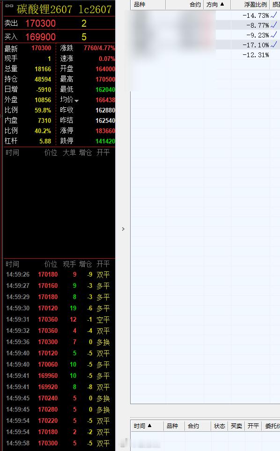Select tick row 14:59:45 at 170240
The width and height of the screenshot is (280, 451).
[58, 398]
